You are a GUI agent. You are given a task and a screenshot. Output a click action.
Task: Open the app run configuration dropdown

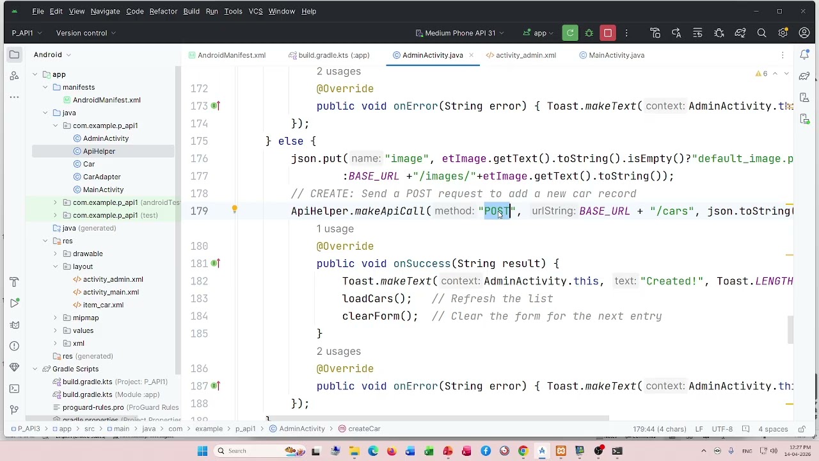click(539, 33)
